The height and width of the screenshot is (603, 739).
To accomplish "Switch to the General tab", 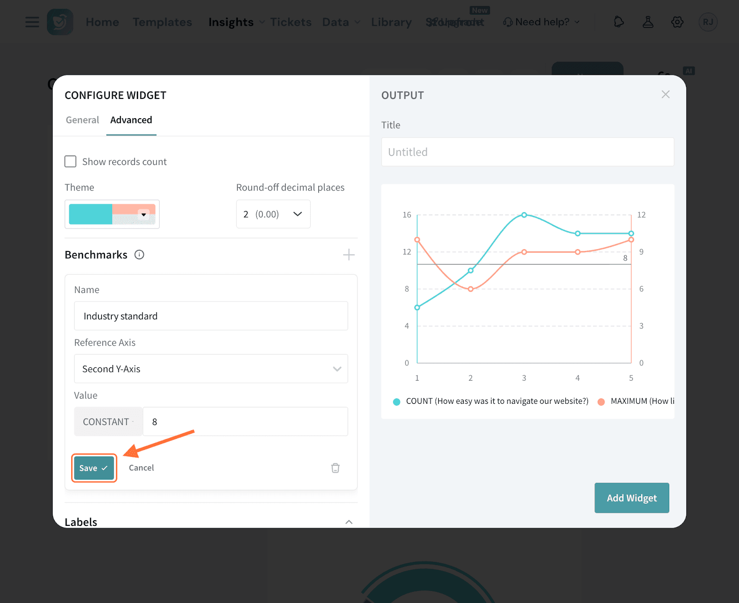I will click(82, 120).
